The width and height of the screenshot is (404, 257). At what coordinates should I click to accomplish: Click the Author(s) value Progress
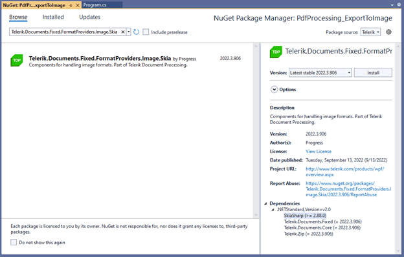(x=314, y=143)
